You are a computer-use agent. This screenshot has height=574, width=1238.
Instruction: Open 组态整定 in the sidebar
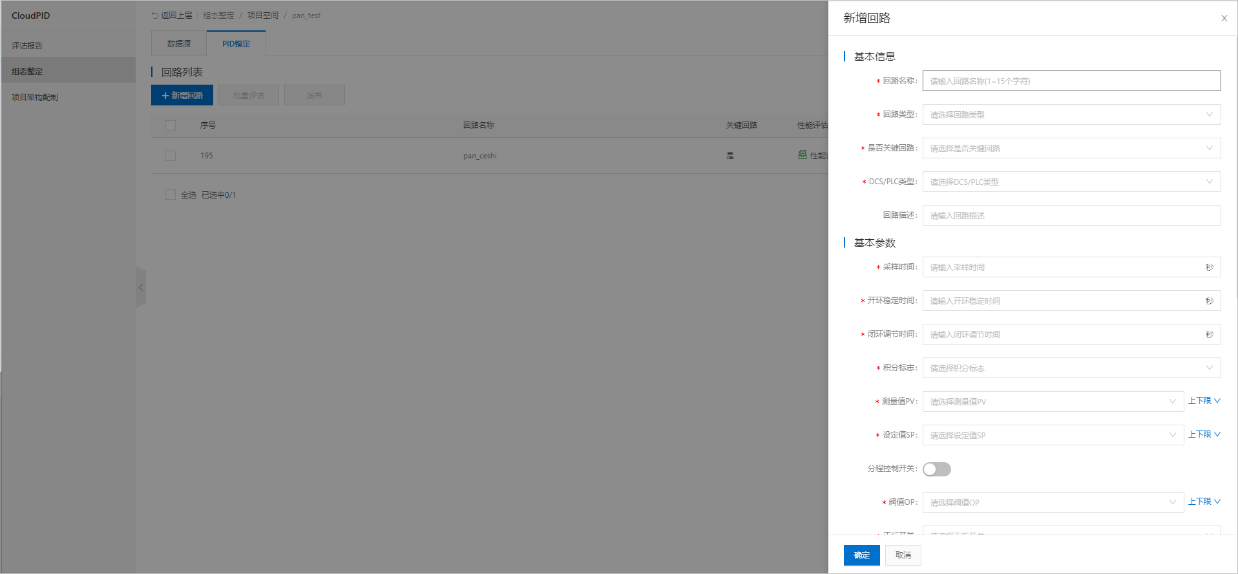click(68, 71)
